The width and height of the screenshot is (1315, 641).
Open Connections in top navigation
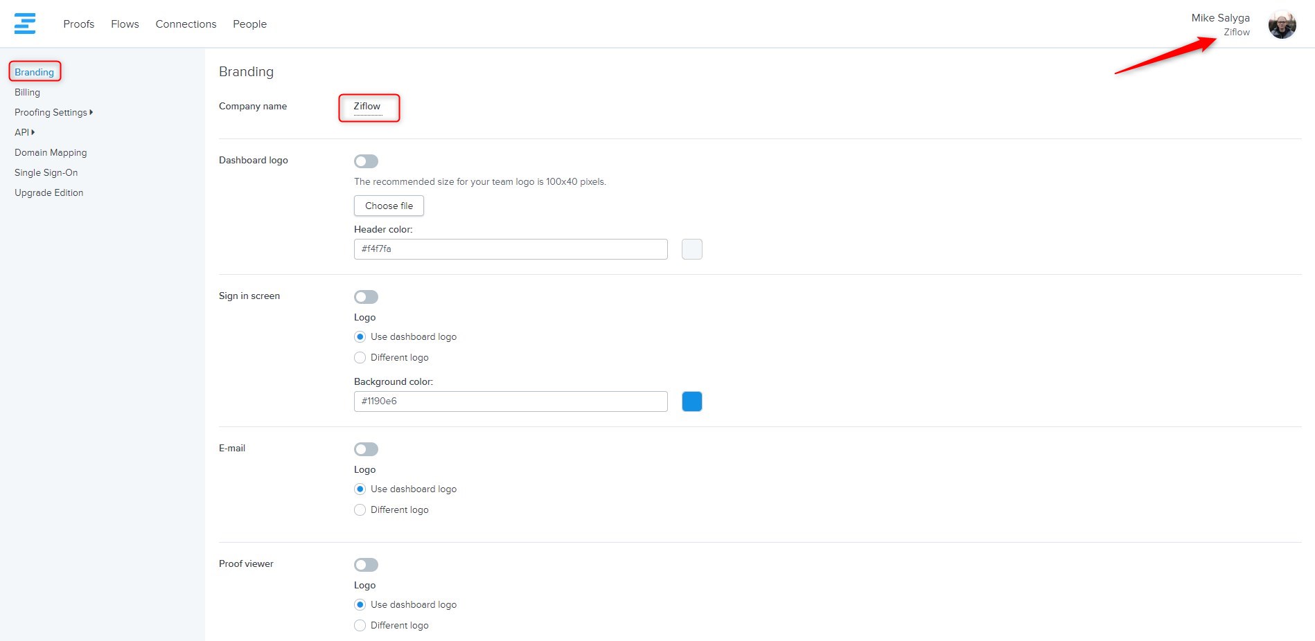[186, 24]
